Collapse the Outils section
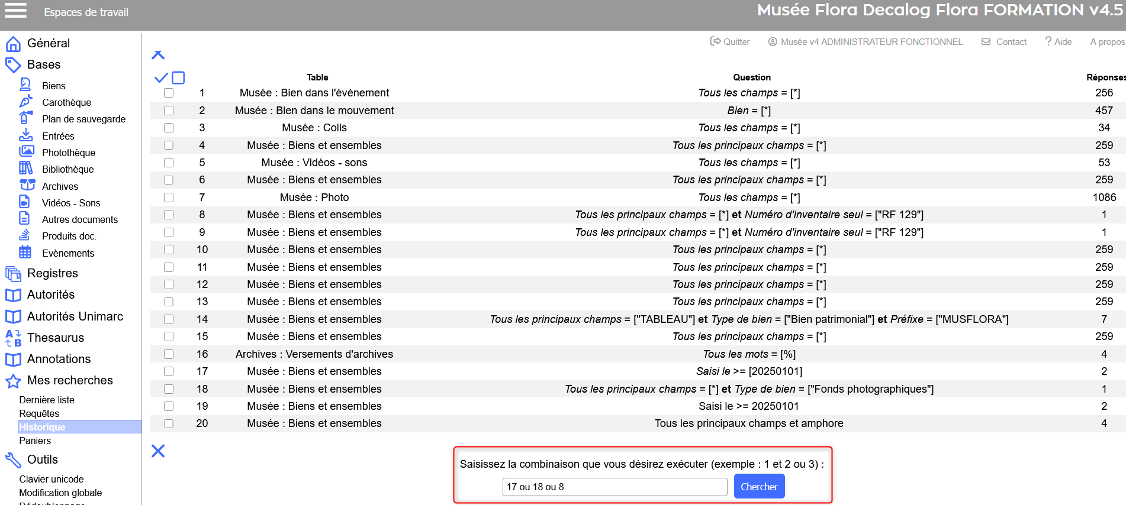This screenshot has height=505, width=1126. click(x=42, y=459)
